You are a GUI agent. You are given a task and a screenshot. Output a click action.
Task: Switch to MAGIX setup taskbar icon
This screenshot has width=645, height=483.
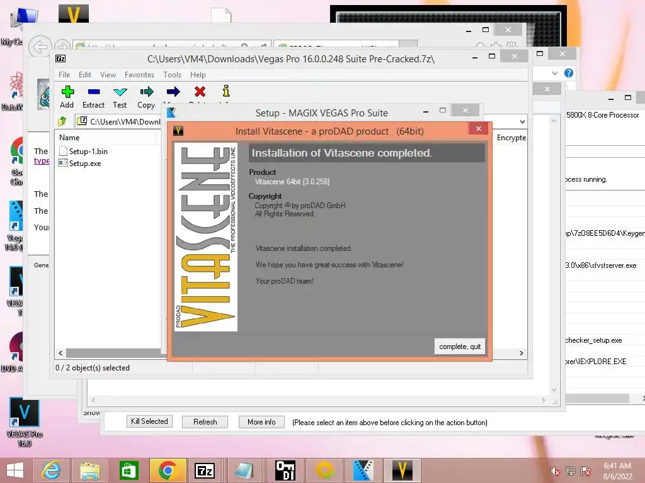tap(363, 470)
